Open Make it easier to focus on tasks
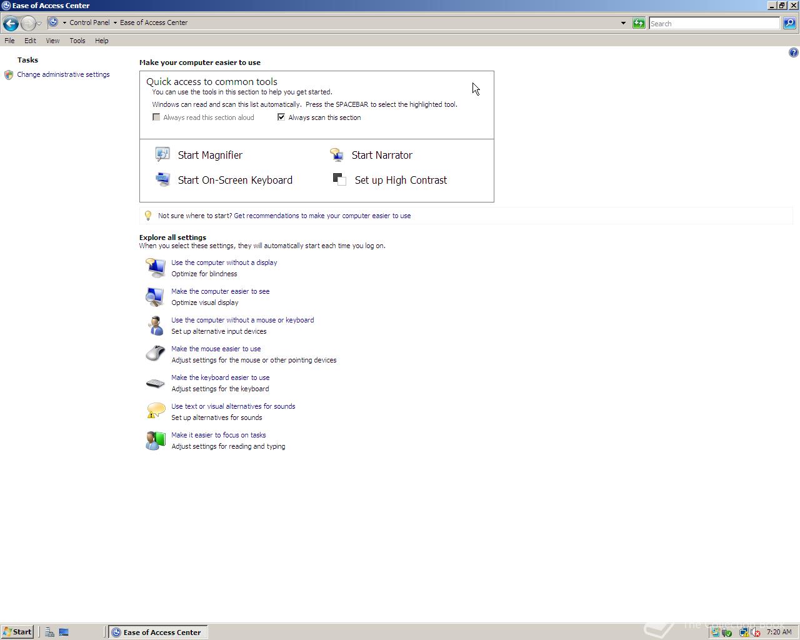The height and width of the screenshot is (640, 800). click(x=219, y=435)
